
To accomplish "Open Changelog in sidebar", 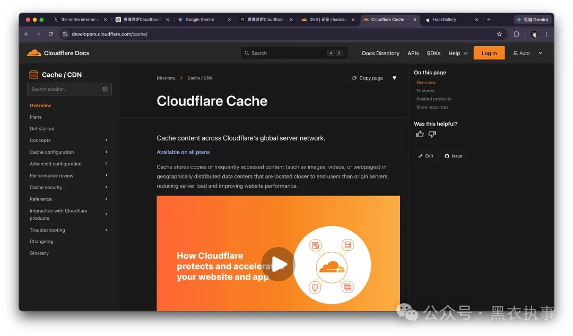I will point(41,242).
